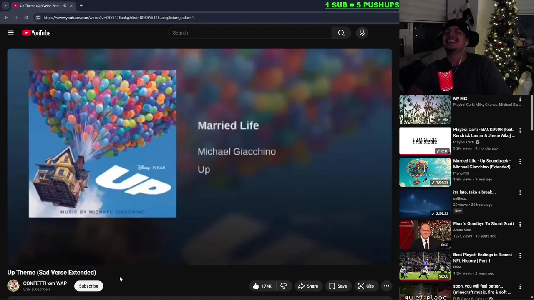
Task: Click the search magnifier button
Action: [341, 33]
